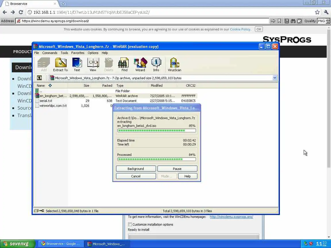Open the Cookie Policy link
331x248 pixels.
240,29
